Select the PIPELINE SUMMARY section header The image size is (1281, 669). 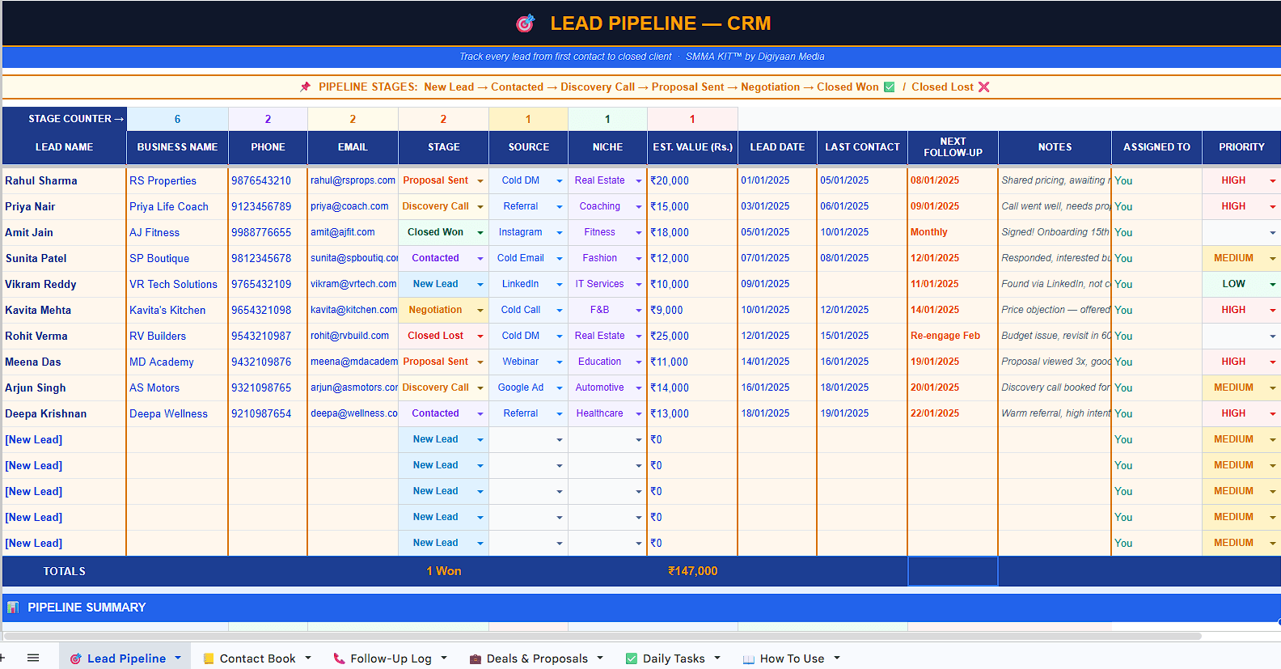[x=641, y=608]
